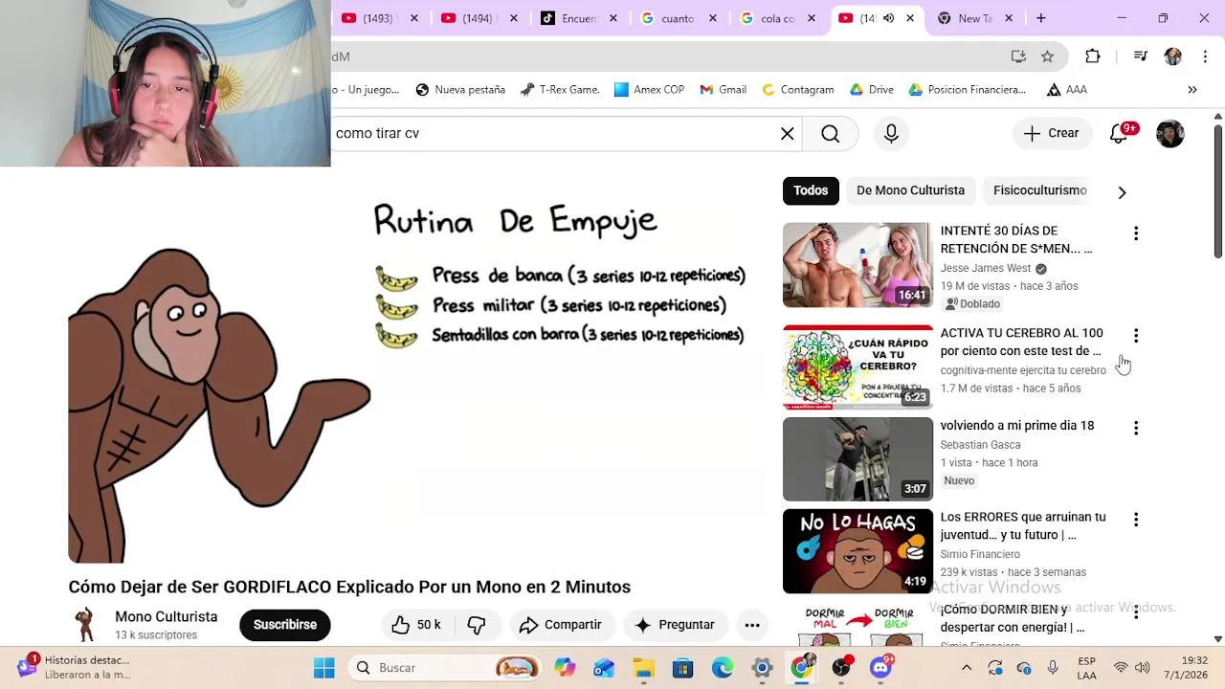Open Windows Start menu
Screen dimensions: 1225x689
click(324, 668)
